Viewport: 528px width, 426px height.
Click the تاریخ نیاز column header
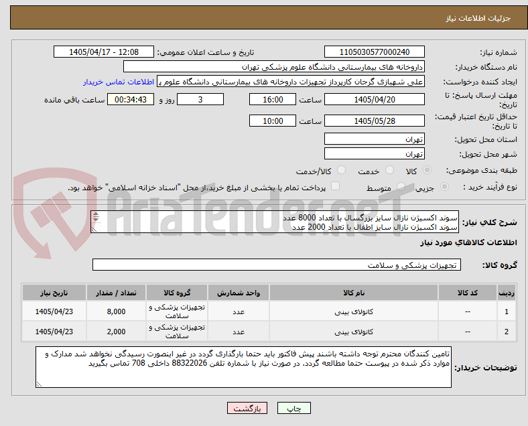pos(54,293)
